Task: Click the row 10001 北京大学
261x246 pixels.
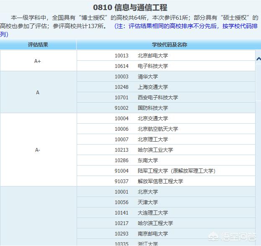Action: coord(166,192)
